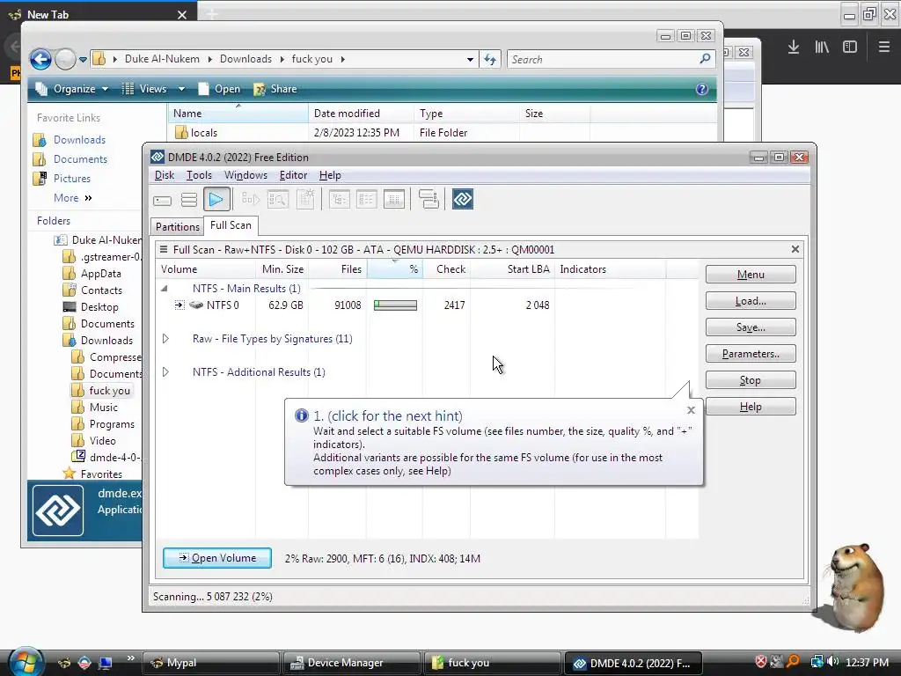Stop the running full scan
901x676 pixels.
pos(751,380)
